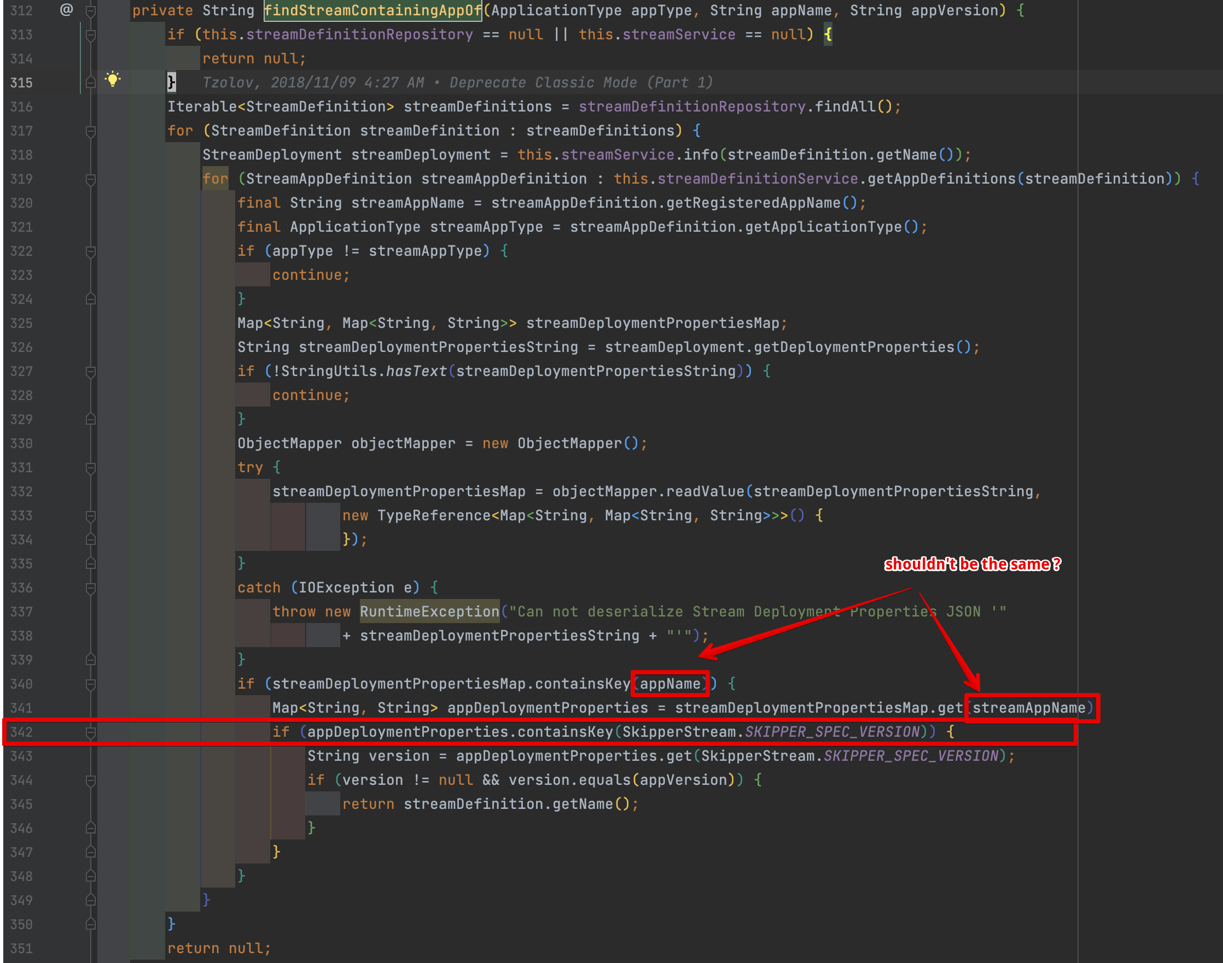Image resolution: width=1223 pixels, height=963 pixels.
Task: Click the highlighted RuntimeException class name
Action: (429, 612)
